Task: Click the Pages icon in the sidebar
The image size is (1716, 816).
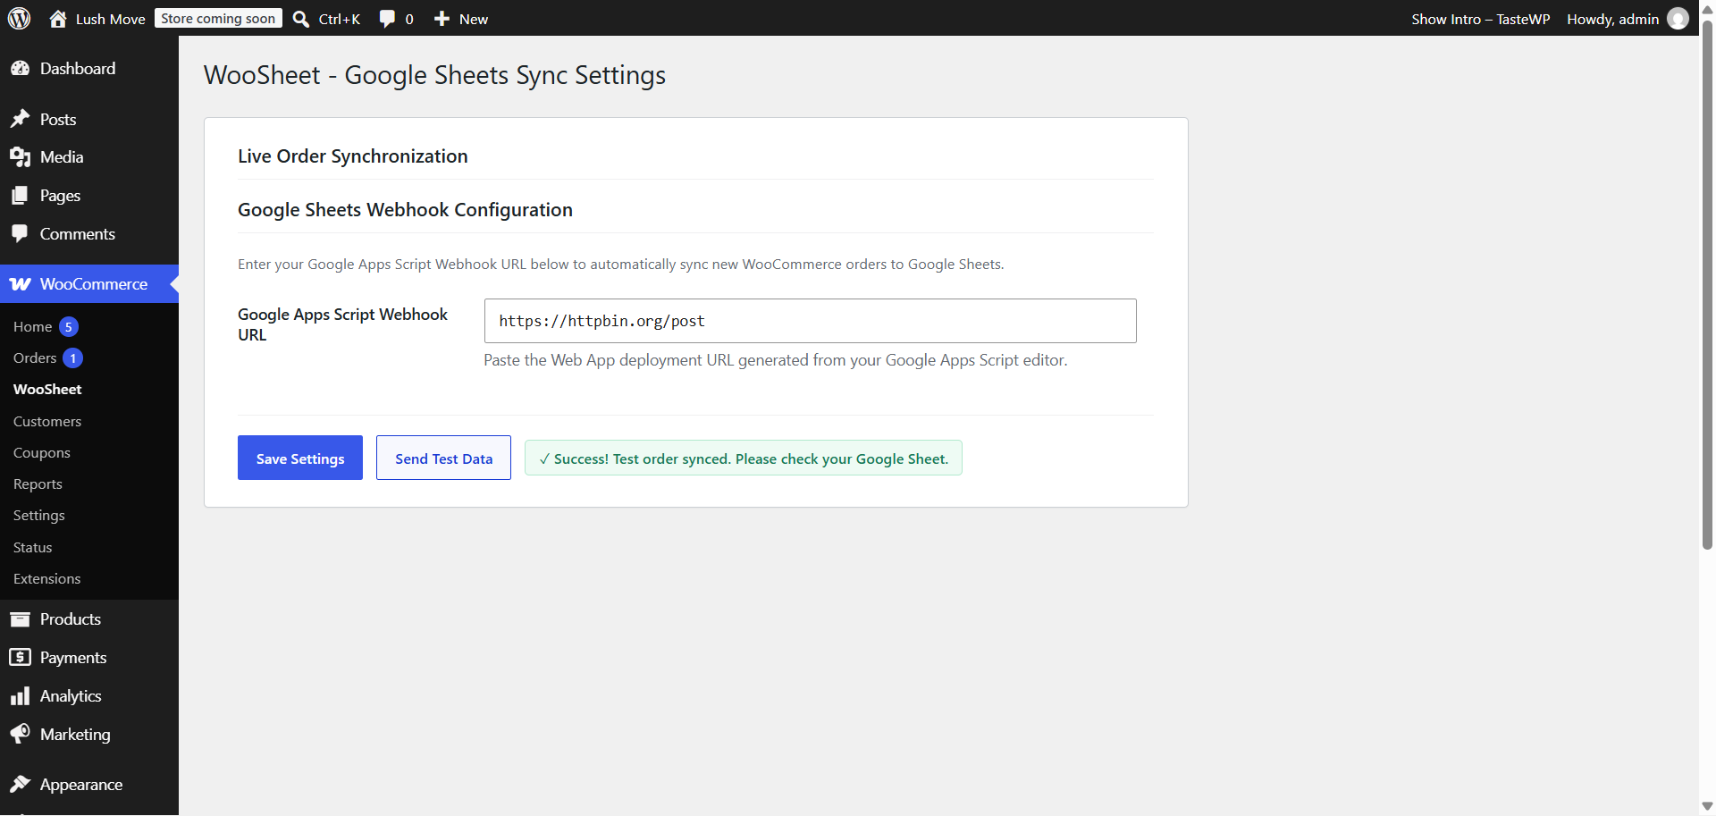Action: pos(20,196)
